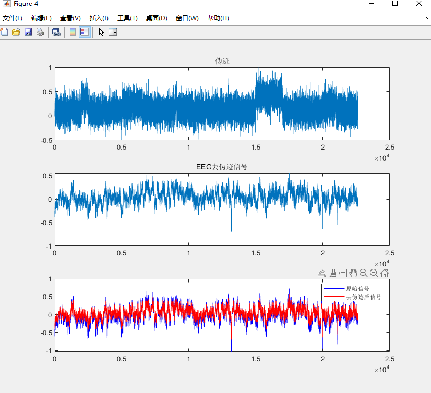Open the export options dropdown in axes toolbar
This screenshot has height=393, width=431.
click(x=321, y=273)
